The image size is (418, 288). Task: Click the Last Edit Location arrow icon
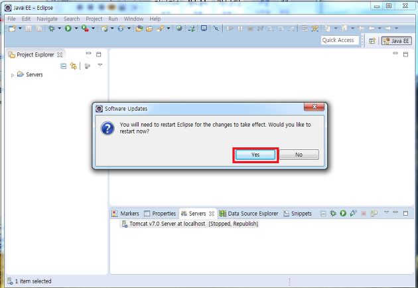pos(361,29)
